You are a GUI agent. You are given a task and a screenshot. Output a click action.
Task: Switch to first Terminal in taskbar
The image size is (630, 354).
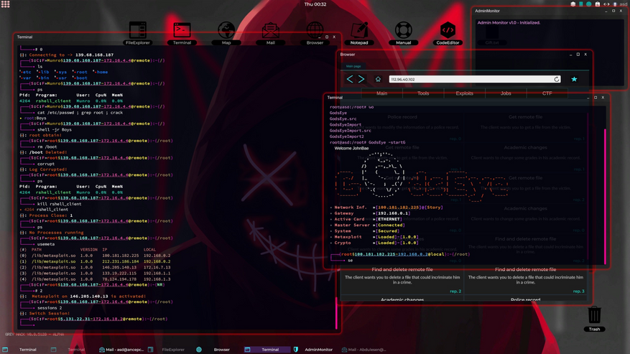[x=23, y=350]
